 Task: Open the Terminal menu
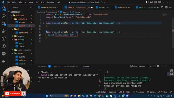point(51,2)
